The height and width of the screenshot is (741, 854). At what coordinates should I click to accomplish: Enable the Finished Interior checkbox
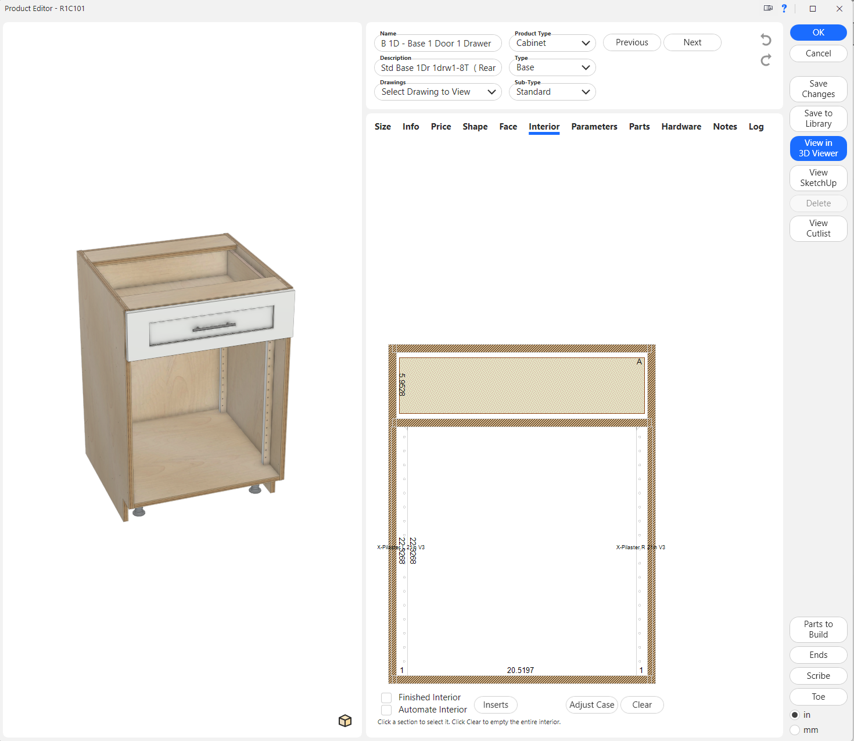[386, 697]
